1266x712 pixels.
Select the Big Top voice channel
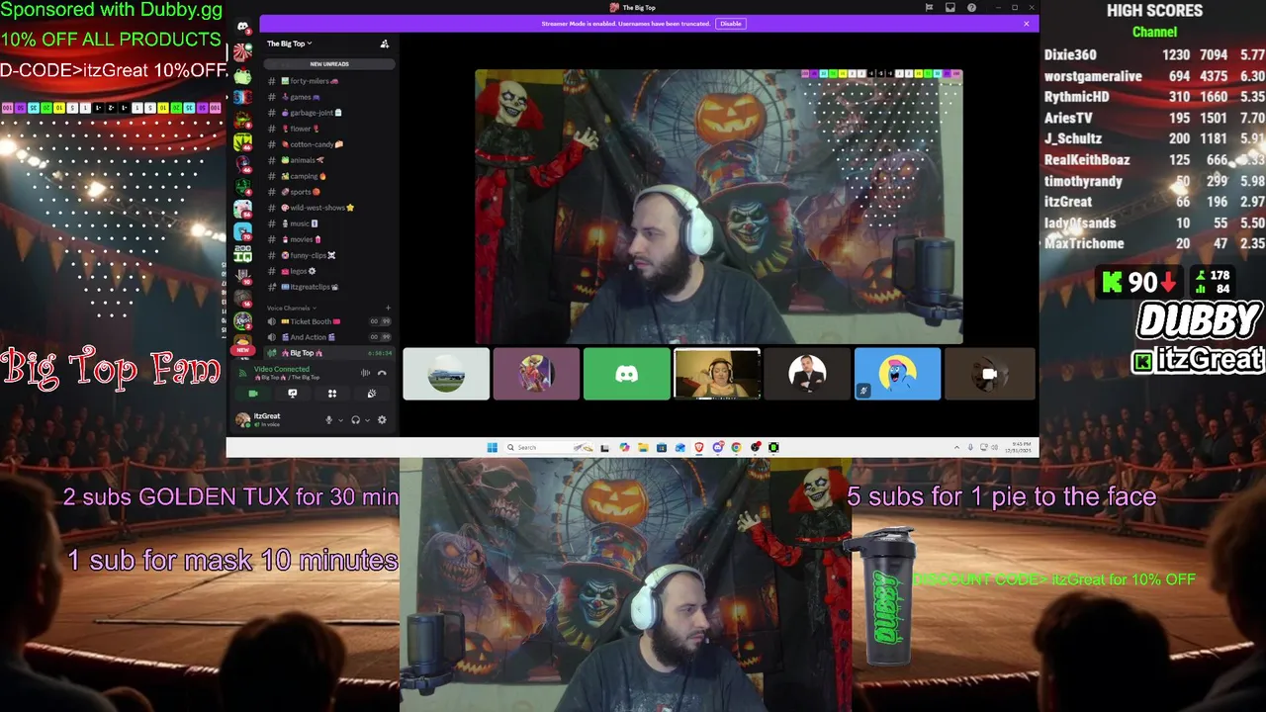(x=328, y=353)
